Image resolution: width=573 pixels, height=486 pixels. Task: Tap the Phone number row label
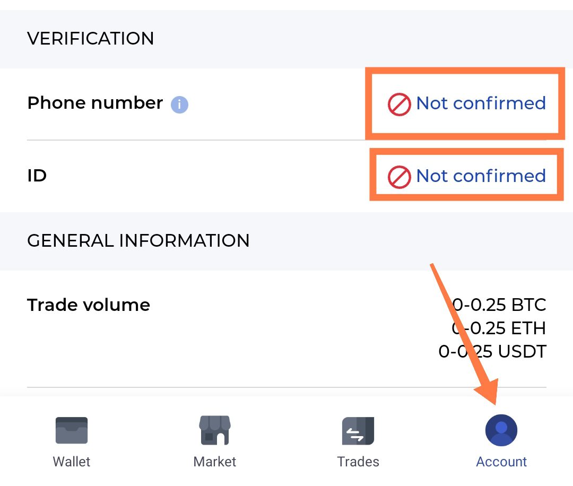[95, 103]
